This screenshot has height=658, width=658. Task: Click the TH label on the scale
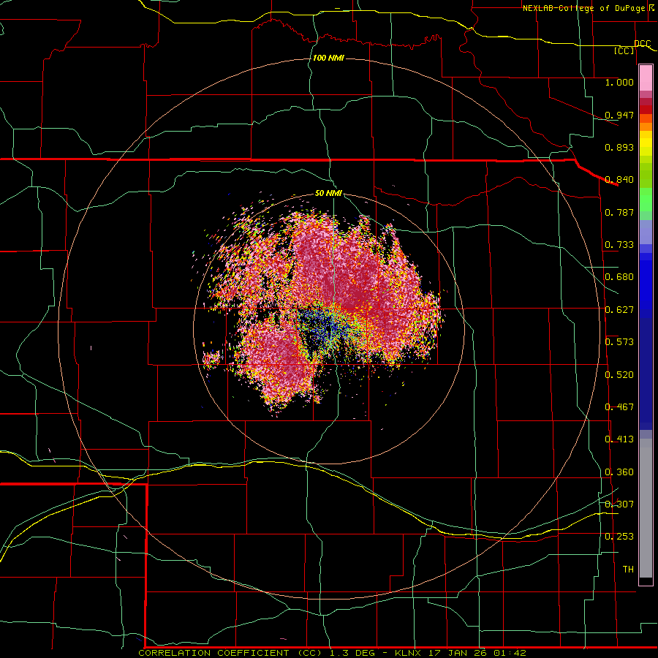point(628,570)
